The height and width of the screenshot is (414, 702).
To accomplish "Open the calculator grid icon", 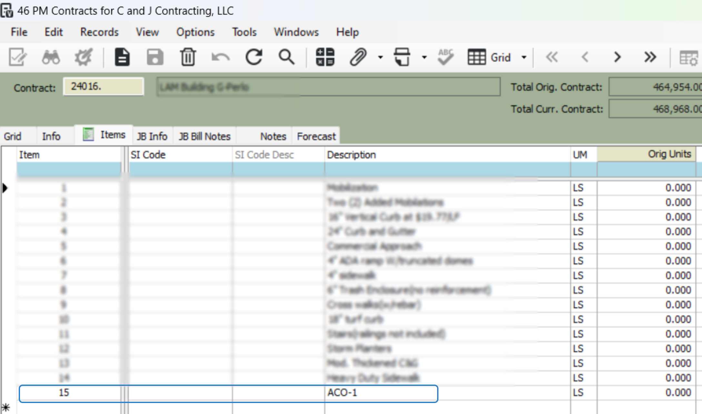I will [325, 57].
